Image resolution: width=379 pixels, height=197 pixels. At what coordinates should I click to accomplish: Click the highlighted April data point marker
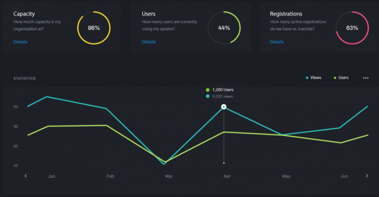coord(224,107)
